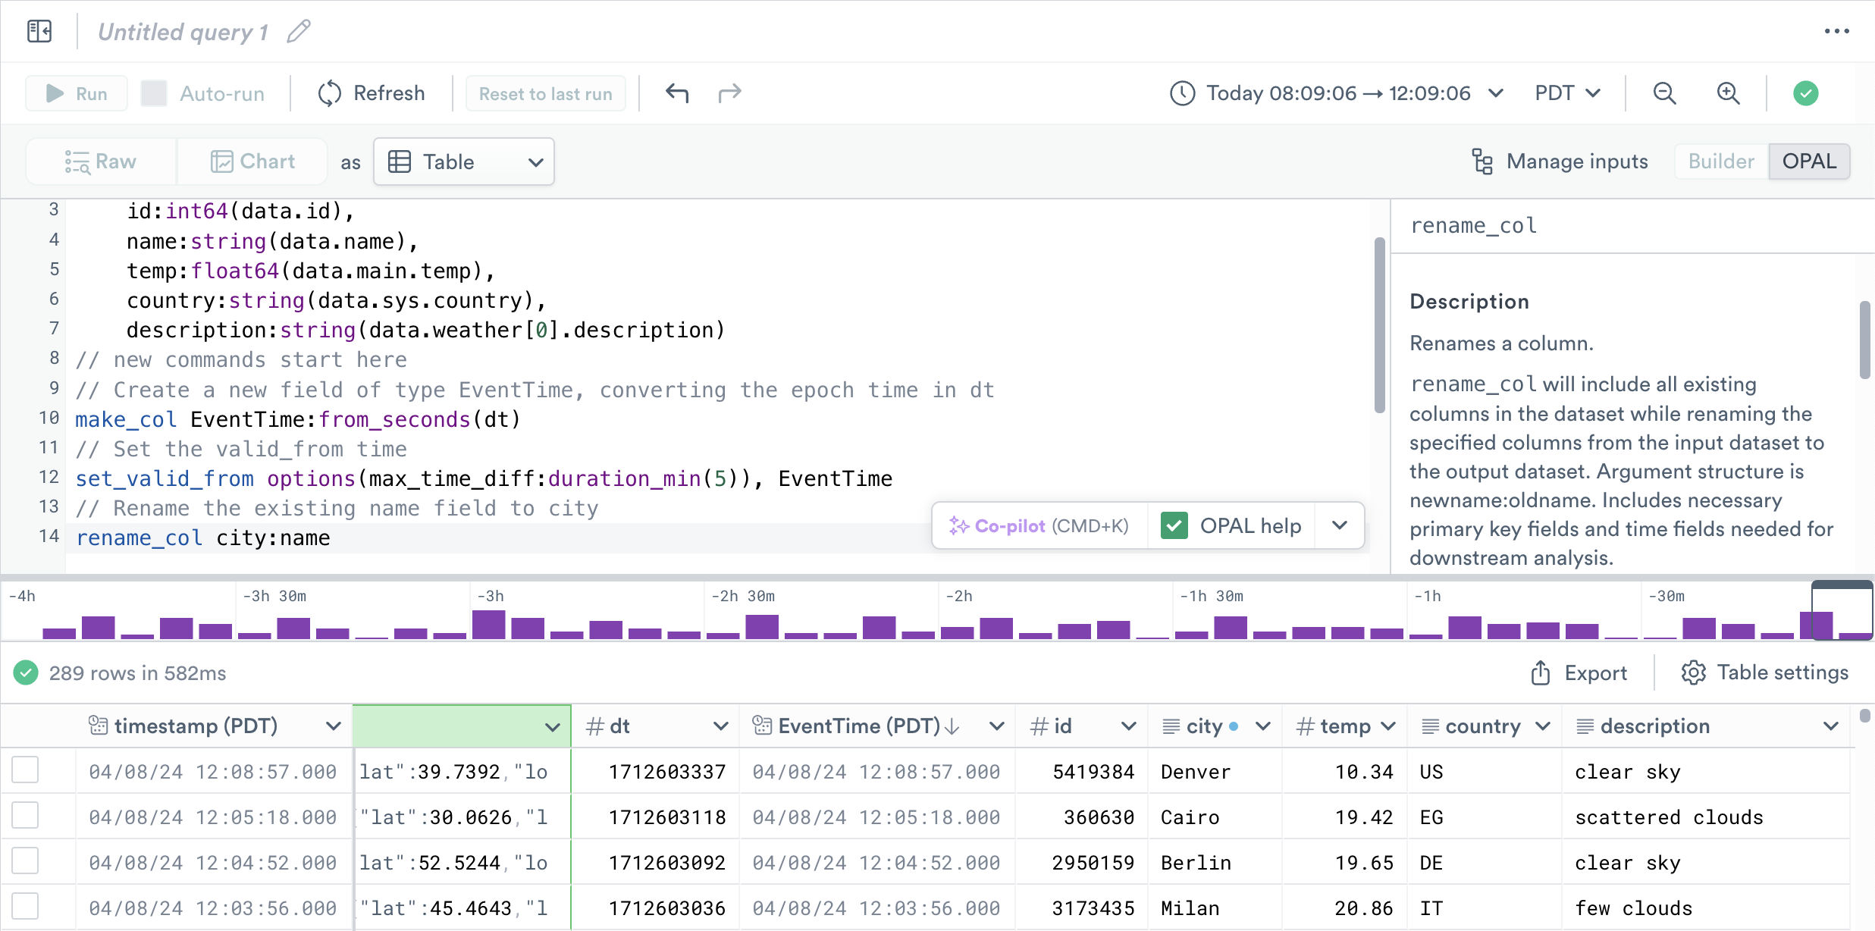Viewport: 1875px width, 931px height.
Task: Zoom out the time range
Action: click(1664, 93)
